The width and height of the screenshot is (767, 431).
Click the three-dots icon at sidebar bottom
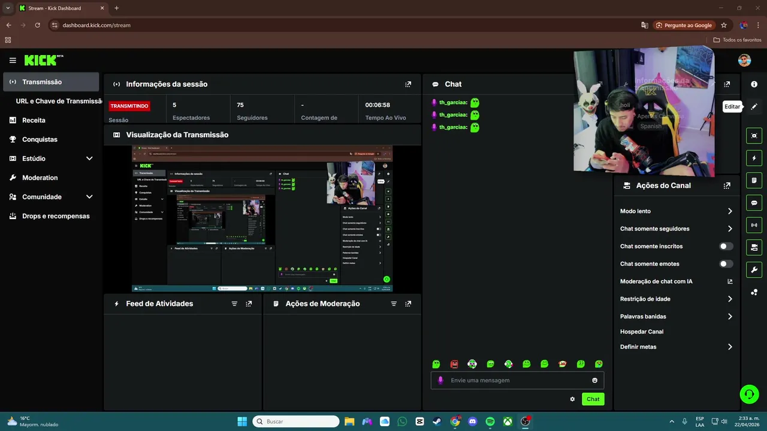coord(754,292)
